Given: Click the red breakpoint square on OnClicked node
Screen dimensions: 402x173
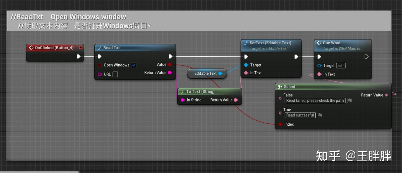Looking at the screenshot, I should pos(80,47).
